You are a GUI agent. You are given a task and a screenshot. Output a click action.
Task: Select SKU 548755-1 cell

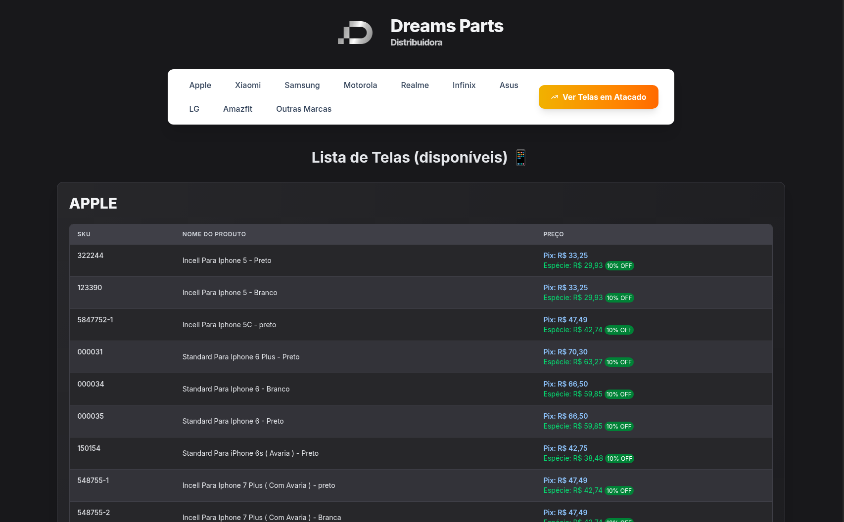coord(93,480)
